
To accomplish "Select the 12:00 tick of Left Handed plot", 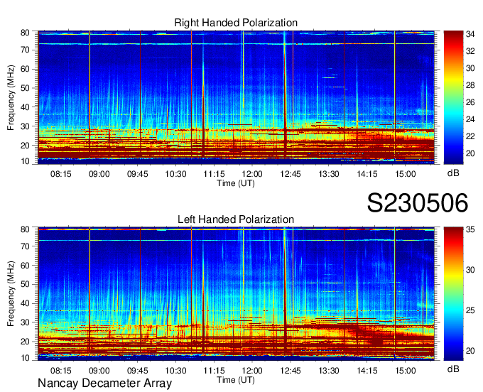I will coord(252,371).
